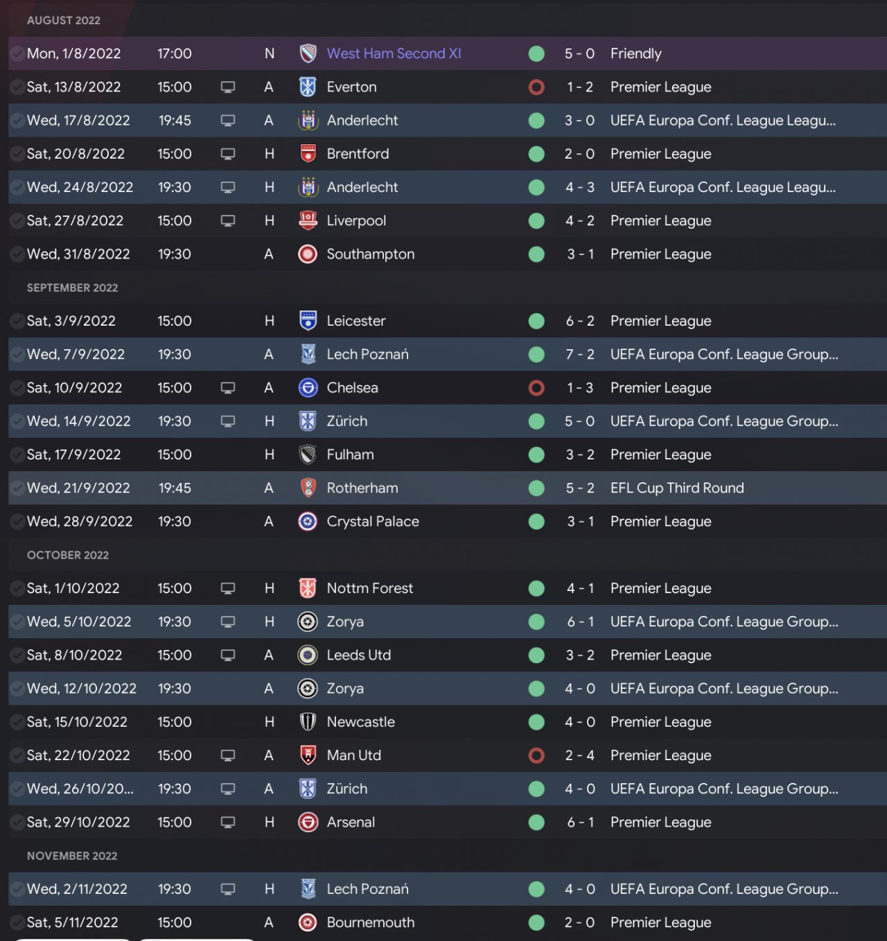Toggle the checkmark beside Sat, 3/9/2022
The width and height of the screenshot is (887, 941).
point(17,321)
